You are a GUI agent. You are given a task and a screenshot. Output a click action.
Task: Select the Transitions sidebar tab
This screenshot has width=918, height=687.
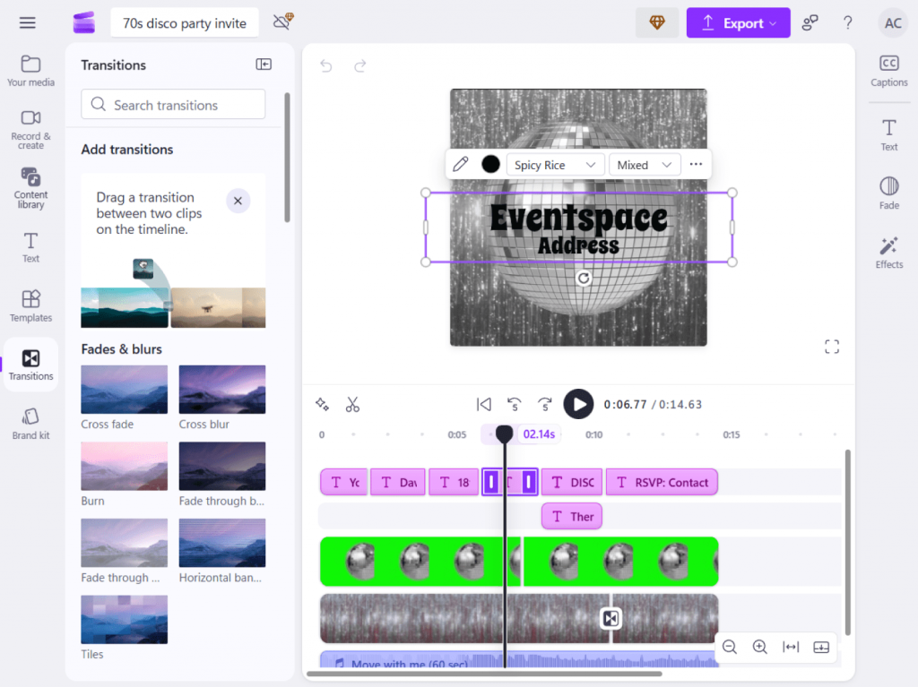pos(30,365)
